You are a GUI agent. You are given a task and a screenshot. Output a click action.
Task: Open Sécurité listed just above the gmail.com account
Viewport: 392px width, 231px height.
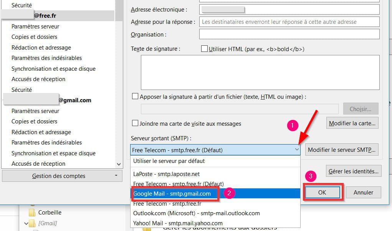(22, 90)
